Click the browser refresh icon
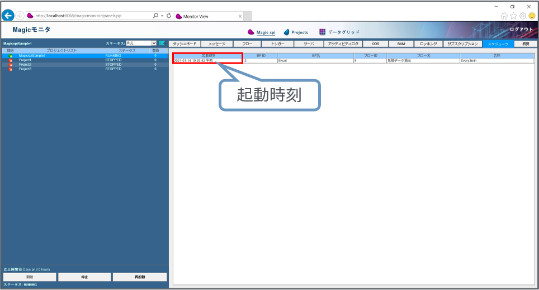Image resolution: width=539 pixels, height=290 pixels. [168, 16]
